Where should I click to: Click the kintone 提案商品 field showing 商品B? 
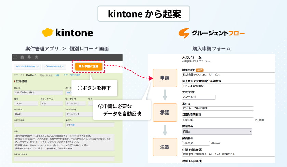pos(38,114)
